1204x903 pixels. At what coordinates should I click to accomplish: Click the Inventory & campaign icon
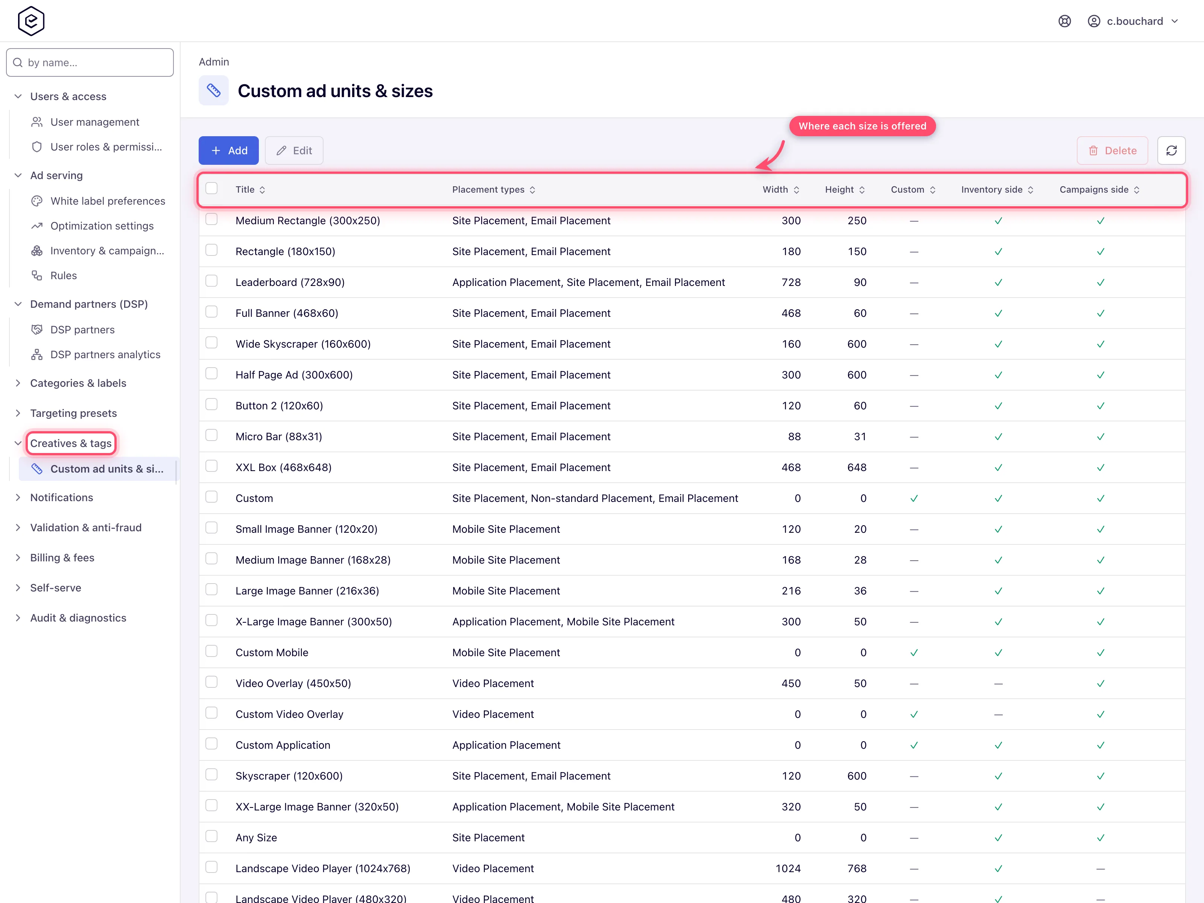coord(37,251)
